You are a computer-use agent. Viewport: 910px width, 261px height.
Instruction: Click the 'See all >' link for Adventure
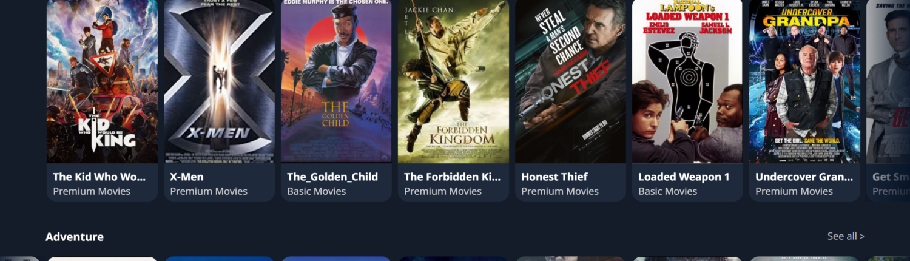pyautogui.click(x=846, y=236)
